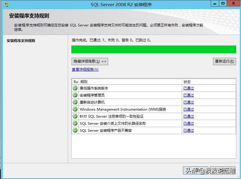Click the green progress bar
Viewport: 241px width, 179px height.
click(x=154, y=49)
